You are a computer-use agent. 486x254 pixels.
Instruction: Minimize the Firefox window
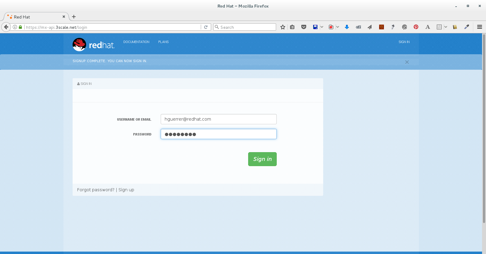point(456,6)
